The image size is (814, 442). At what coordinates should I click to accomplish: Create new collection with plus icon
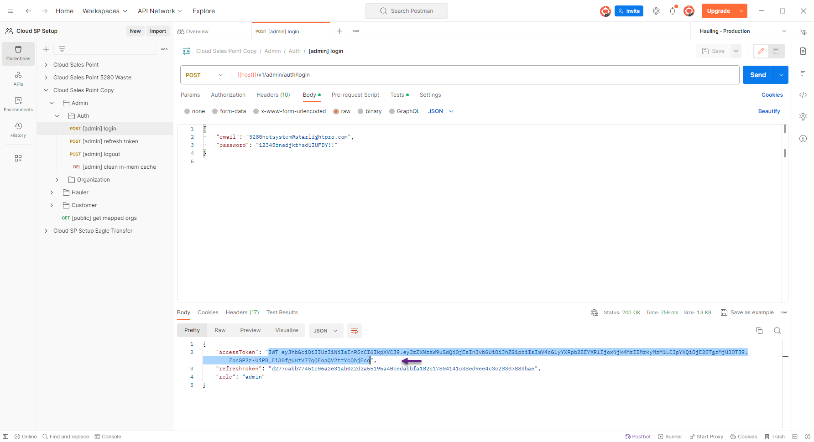[46, 49]
